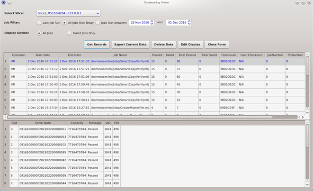Select serial 0916100000F202102200000051 cell
The image size is (313, 191).
[x=43, y=129]
